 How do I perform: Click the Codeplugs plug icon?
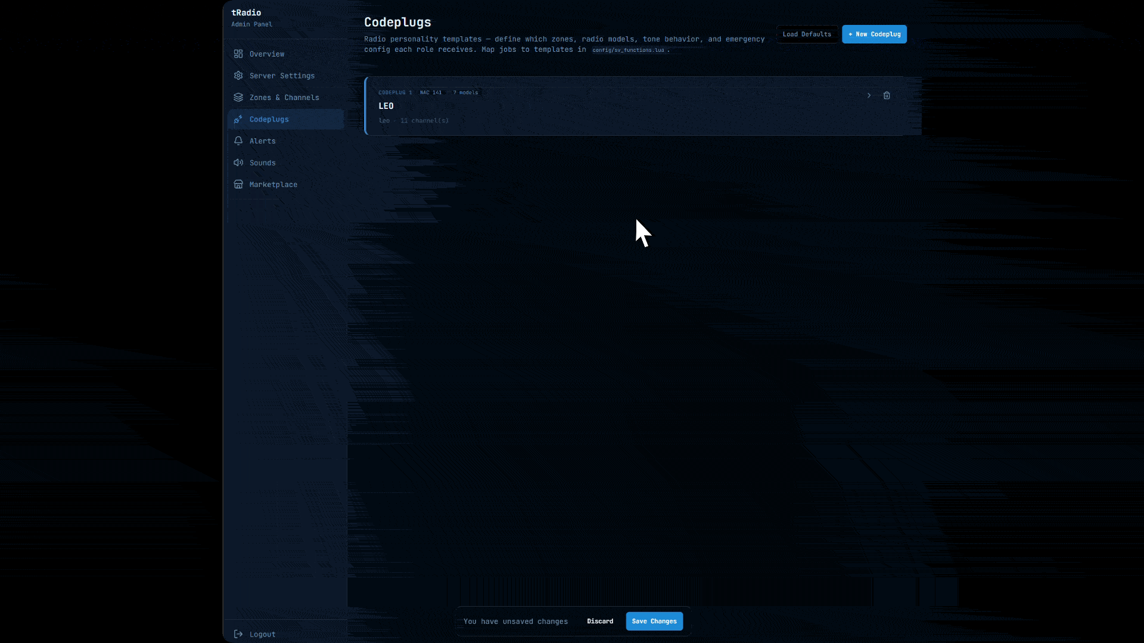(x=238, y=119)
